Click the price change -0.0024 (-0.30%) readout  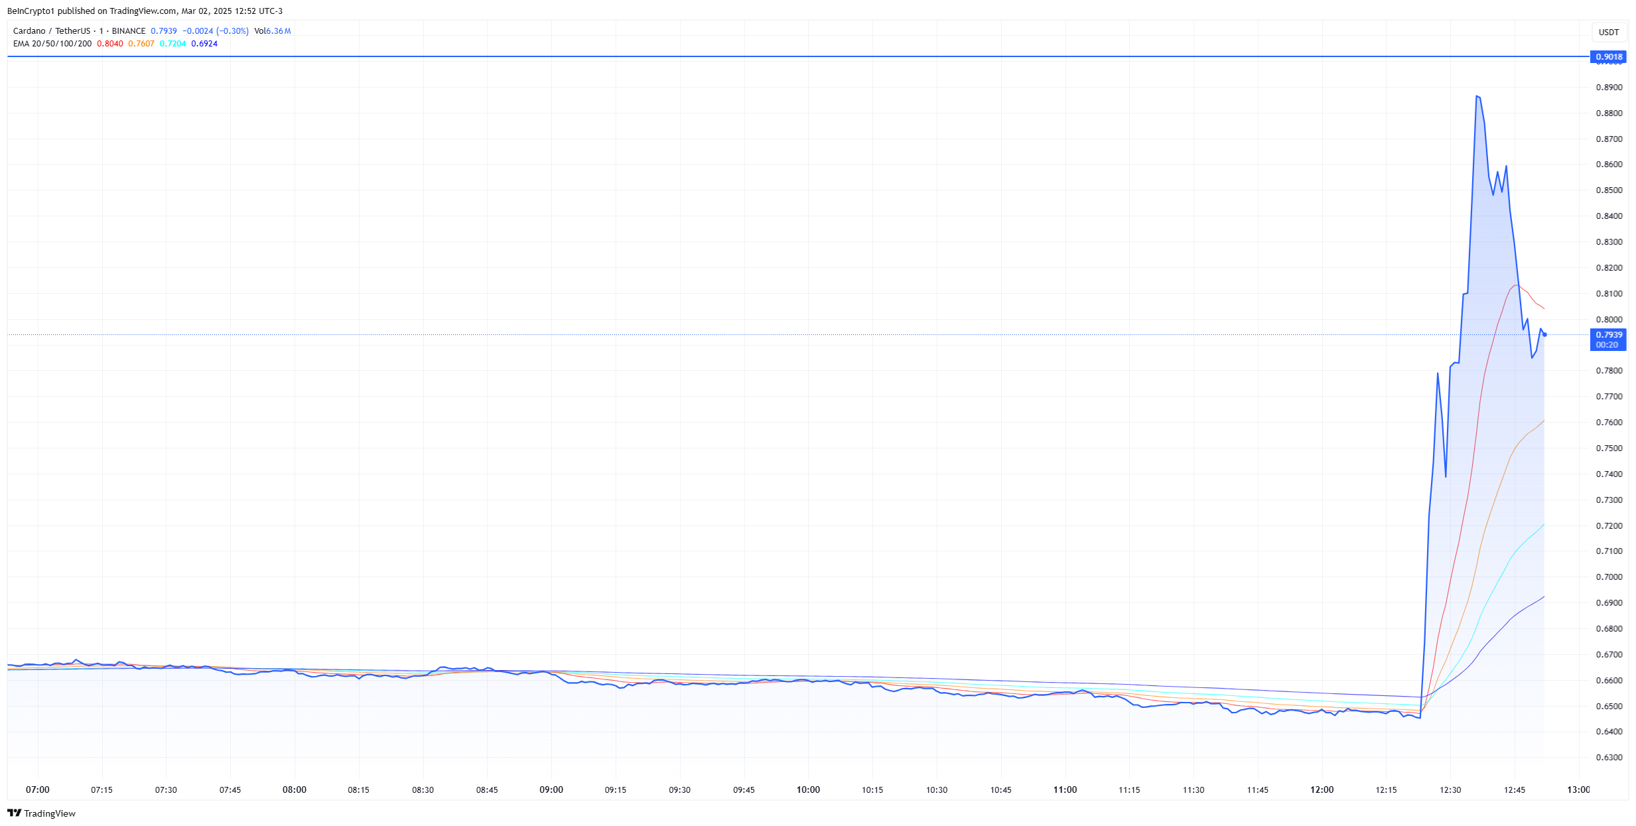pos(215,31)
